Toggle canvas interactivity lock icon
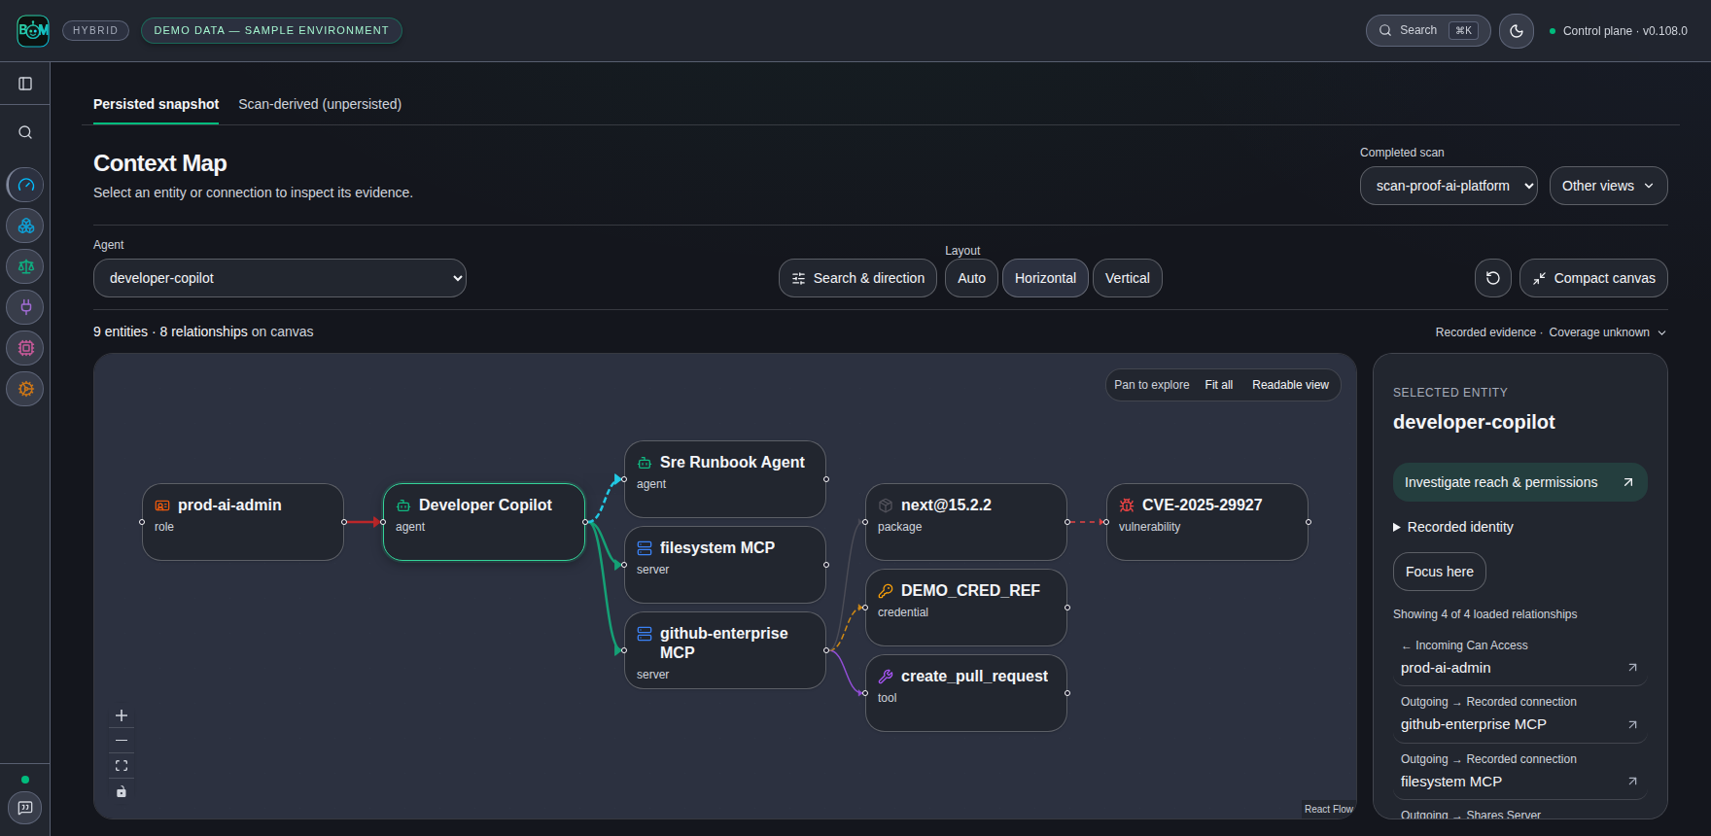The width and height of the screenshot is (1711, 836). pos(122,791)
